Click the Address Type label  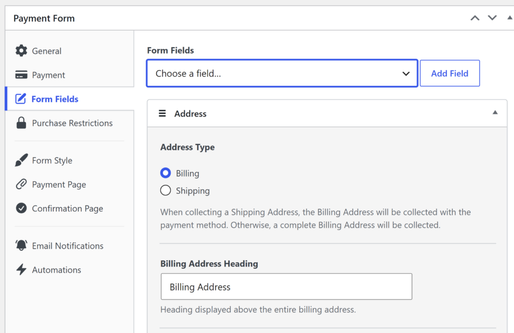[187, 147]
